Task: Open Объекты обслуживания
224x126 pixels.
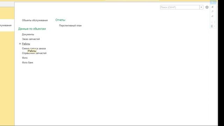Action: (x=35, y=20)
